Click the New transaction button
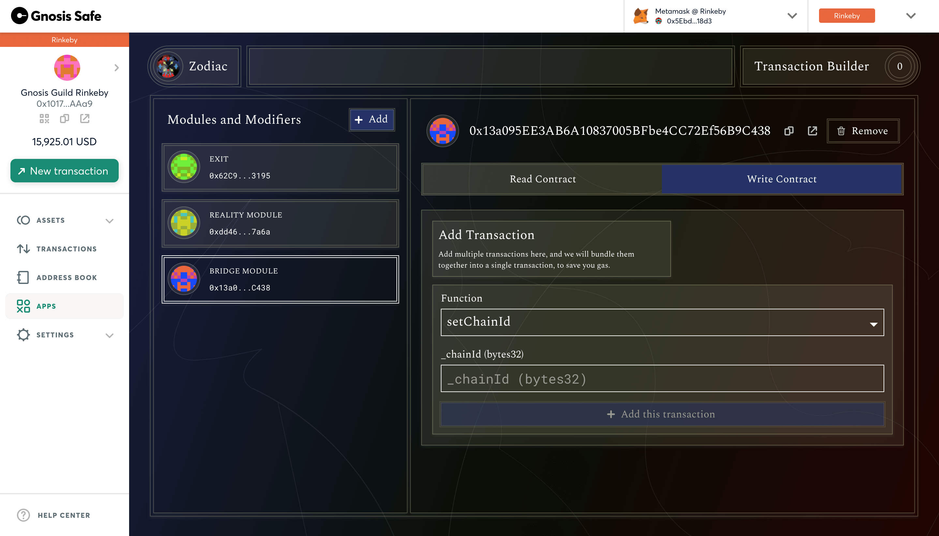The height and width of the screenshot is (536, 939). pos(65,171)
